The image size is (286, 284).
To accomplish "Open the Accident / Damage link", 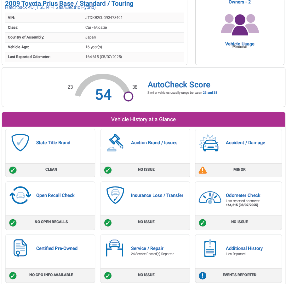I will click(x=245, y=143).
